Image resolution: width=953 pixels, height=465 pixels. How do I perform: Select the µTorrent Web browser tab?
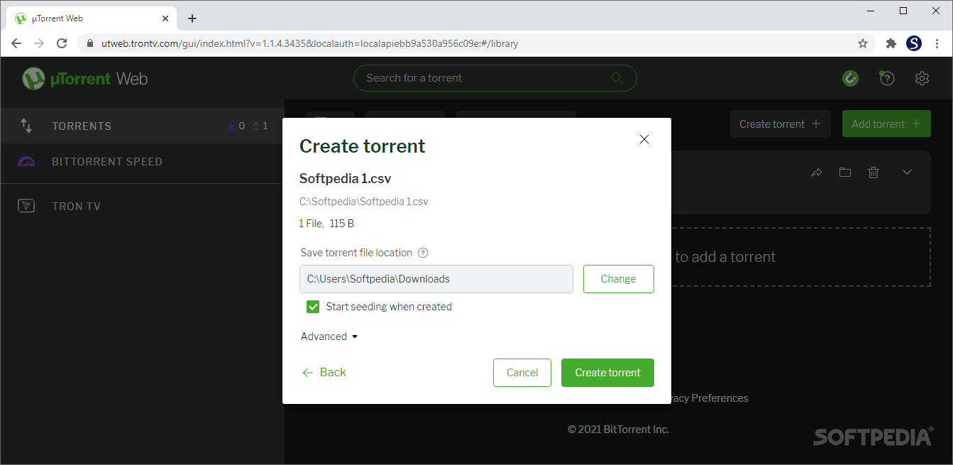coord(92,18)
